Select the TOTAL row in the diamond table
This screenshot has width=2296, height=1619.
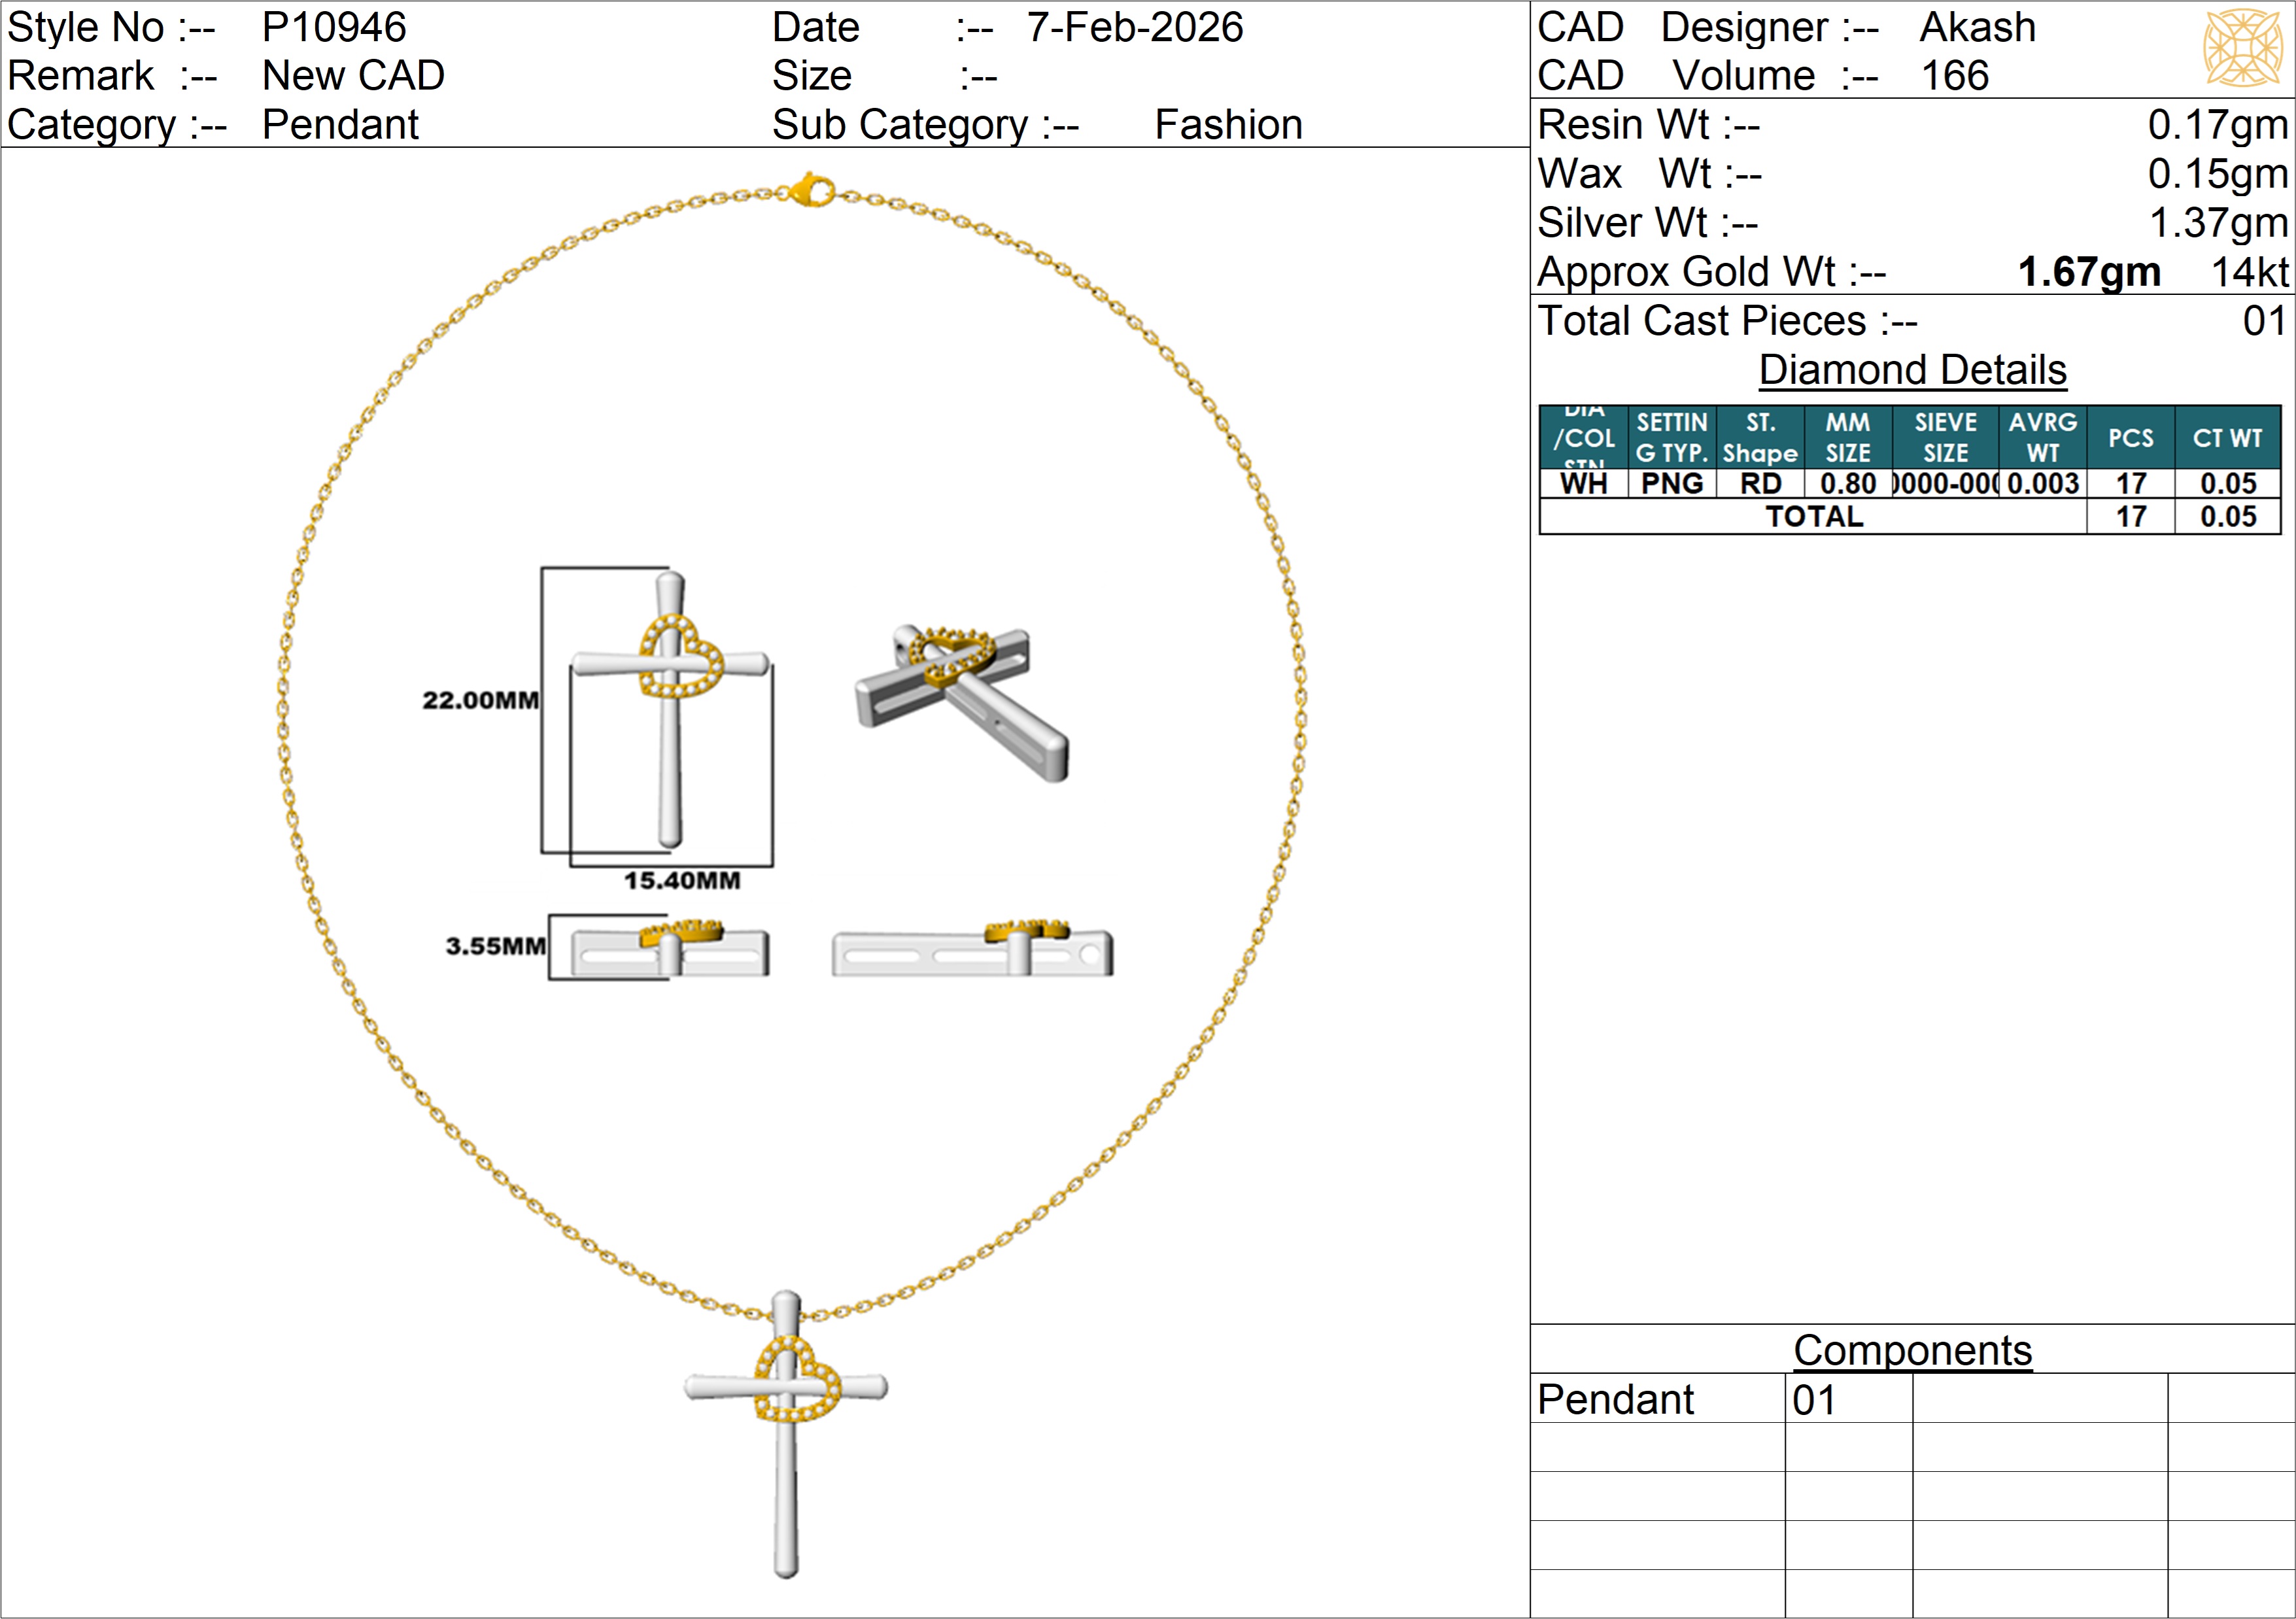pos(1814,517)
